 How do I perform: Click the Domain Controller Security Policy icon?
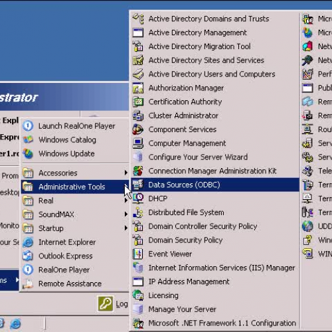coord(138,226)
